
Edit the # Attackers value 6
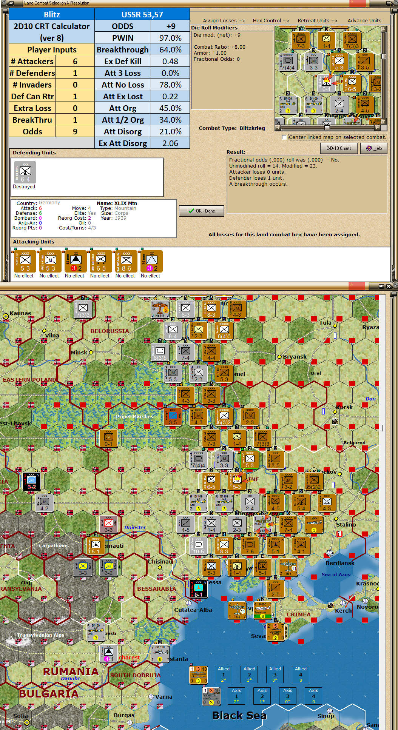[x=75, y=62]
